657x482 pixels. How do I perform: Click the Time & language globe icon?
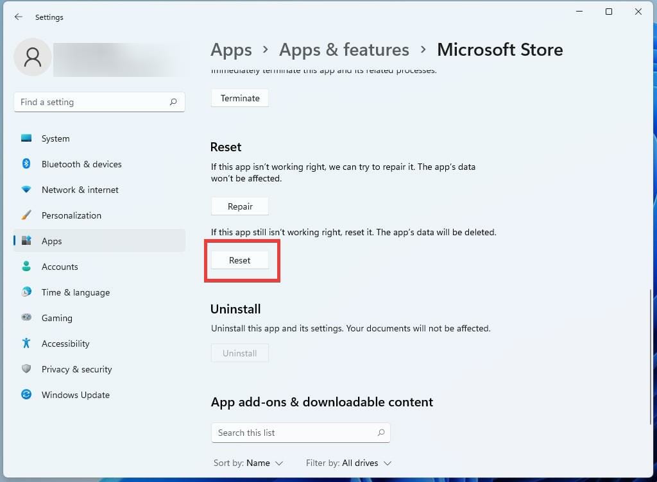[x=26, y=292]
